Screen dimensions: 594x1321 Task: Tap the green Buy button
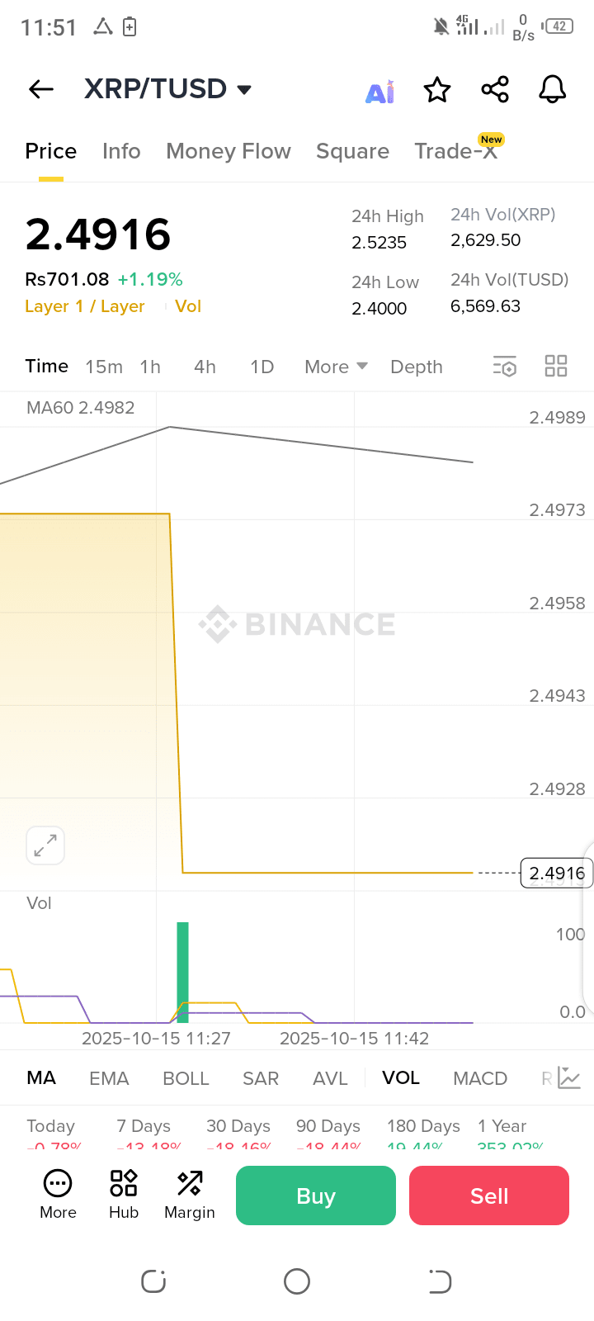tap(316, 1196)
